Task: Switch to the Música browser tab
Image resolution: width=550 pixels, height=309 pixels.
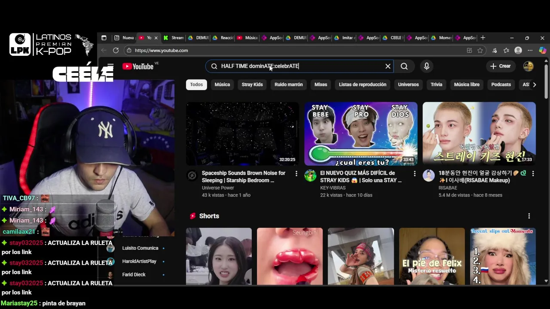Action: click(x=247, y=38)
